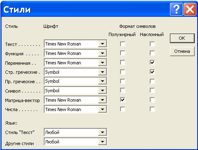Image resolution: width=198 pixels, height=150 pixels.
Task: Disable Наклонный for Стр. греческие
Action: (152, 72)
